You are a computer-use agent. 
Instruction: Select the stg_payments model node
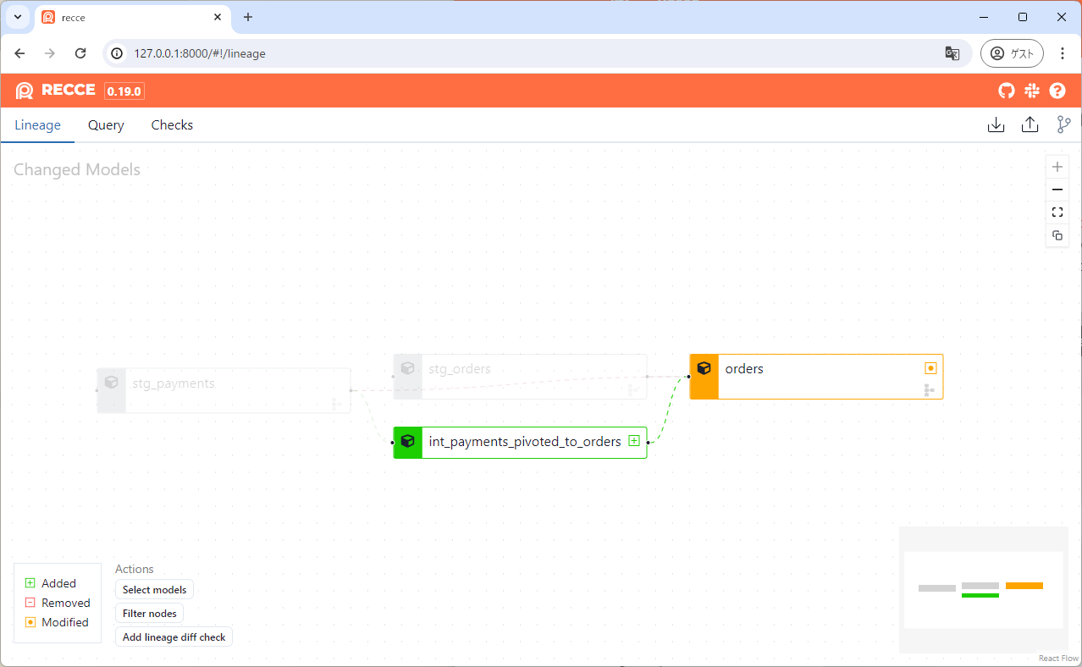pos(224,390)
